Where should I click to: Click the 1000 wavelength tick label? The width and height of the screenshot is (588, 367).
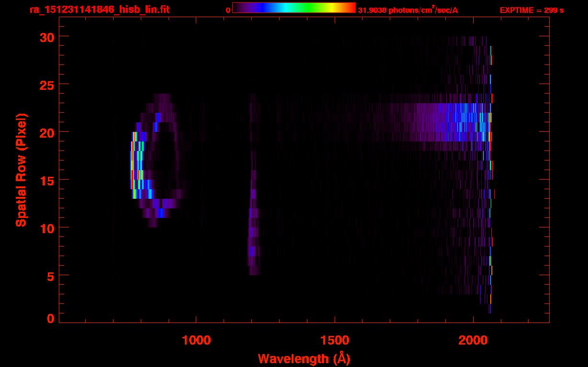[x=196, y=340]
